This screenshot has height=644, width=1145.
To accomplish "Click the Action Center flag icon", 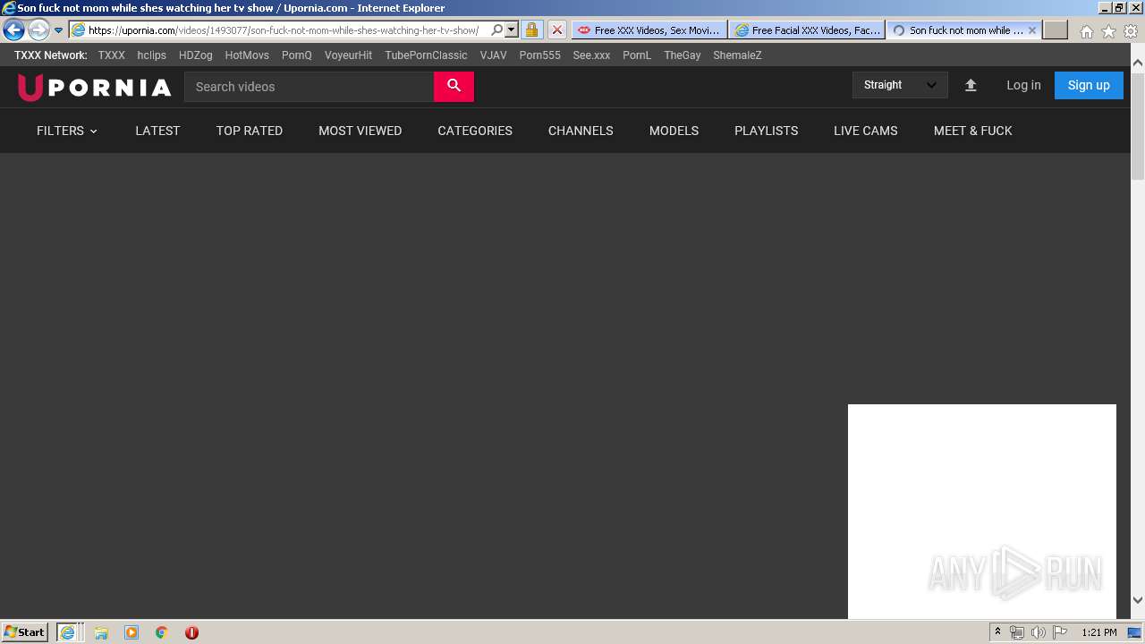I will tap(1060, 632).
